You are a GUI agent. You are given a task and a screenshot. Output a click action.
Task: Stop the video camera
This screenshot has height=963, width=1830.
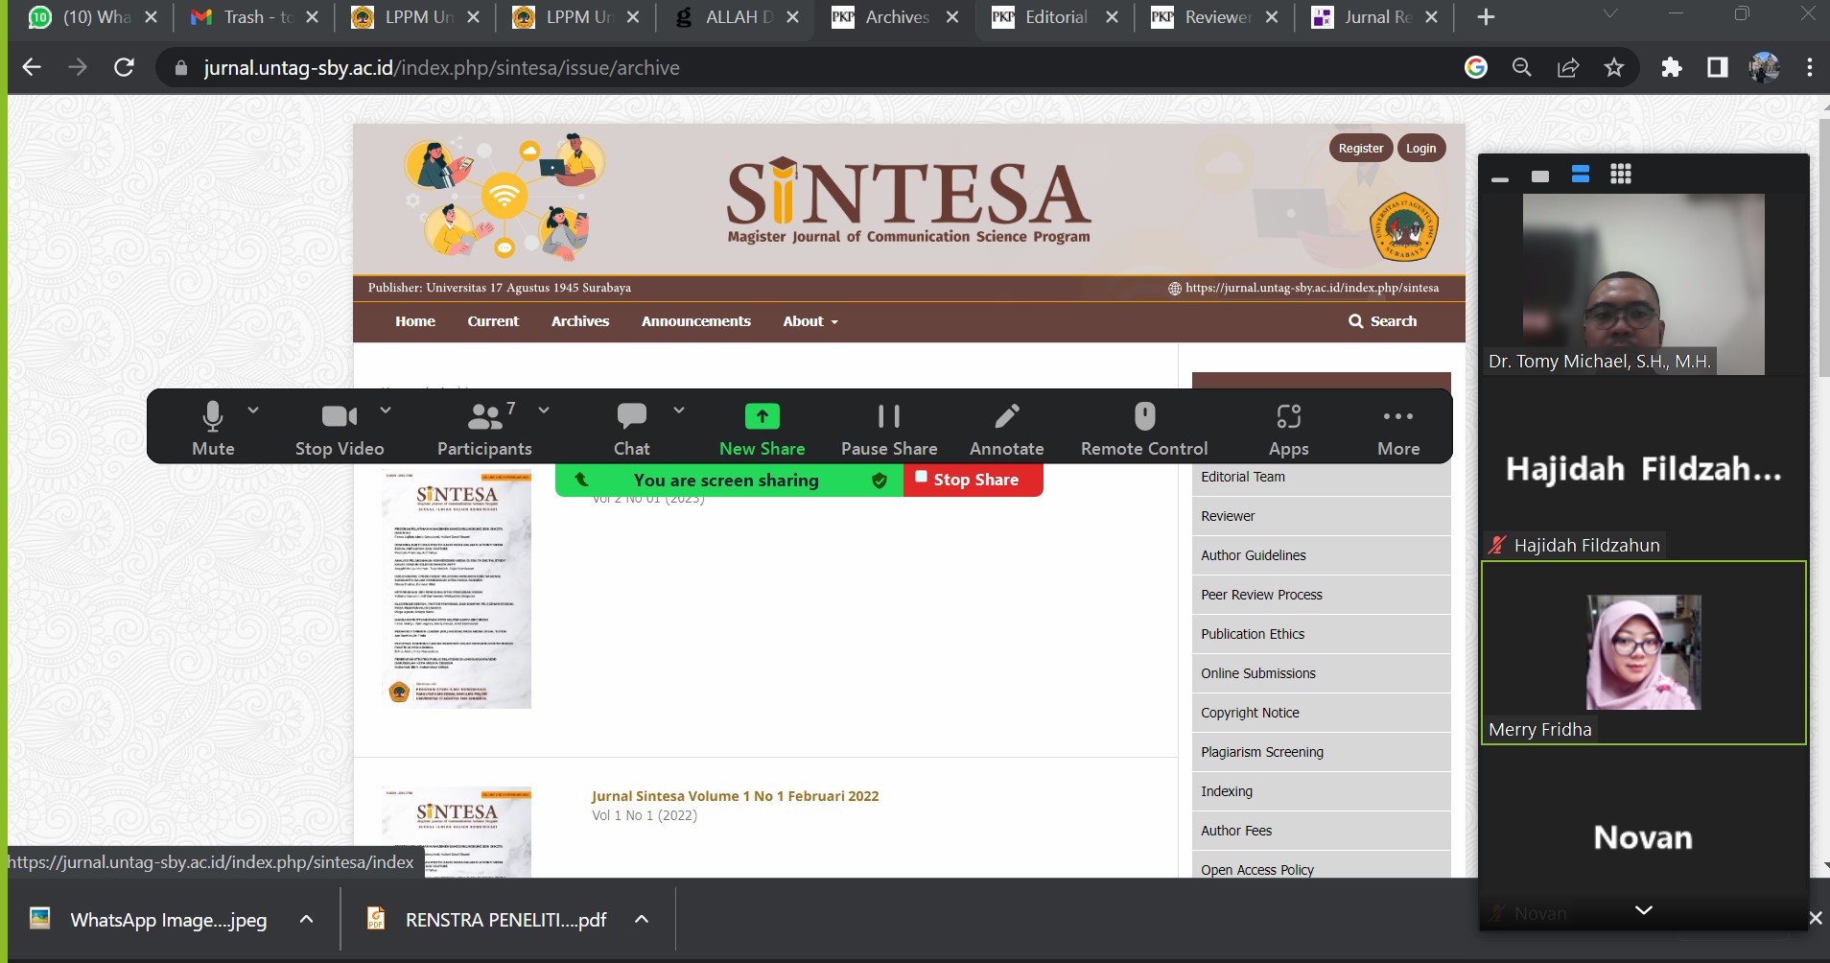click(x=339, y=428)
